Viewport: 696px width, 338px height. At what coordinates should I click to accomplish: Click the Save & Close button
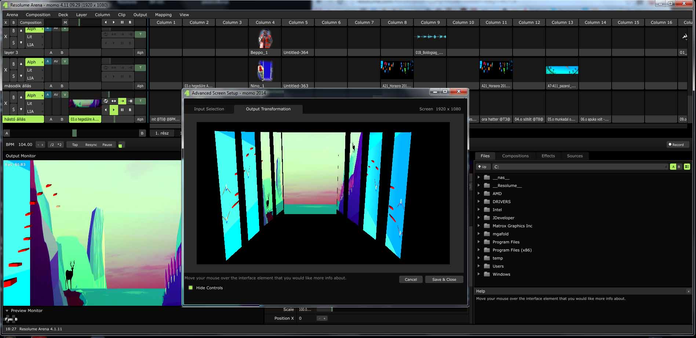(444, 279)
